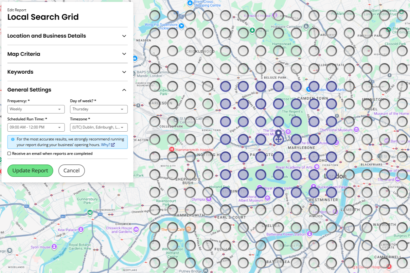Screen dimensions: 410x273
Task: Click Battersea Power Station marker
Action: [x=309, y=234]
